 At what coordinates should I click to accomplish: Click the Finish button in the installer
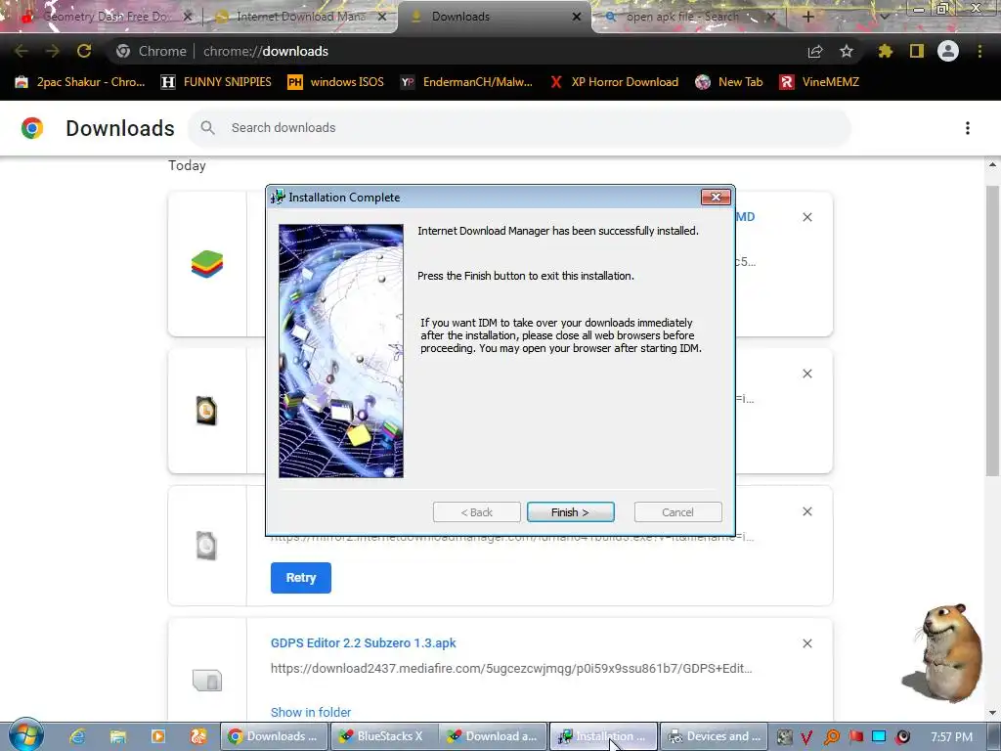tap(570, 512)
